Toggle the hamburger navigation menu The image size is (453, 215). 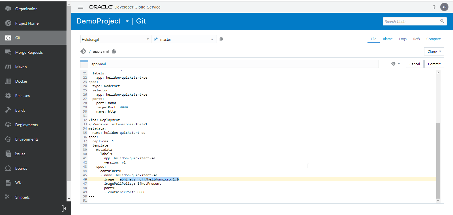[x=81, y=7]
